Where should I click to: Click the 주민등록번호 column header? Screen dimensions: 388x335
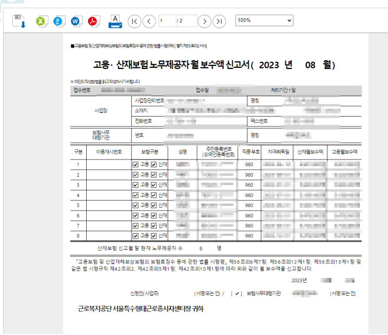[x=218, y=152]
